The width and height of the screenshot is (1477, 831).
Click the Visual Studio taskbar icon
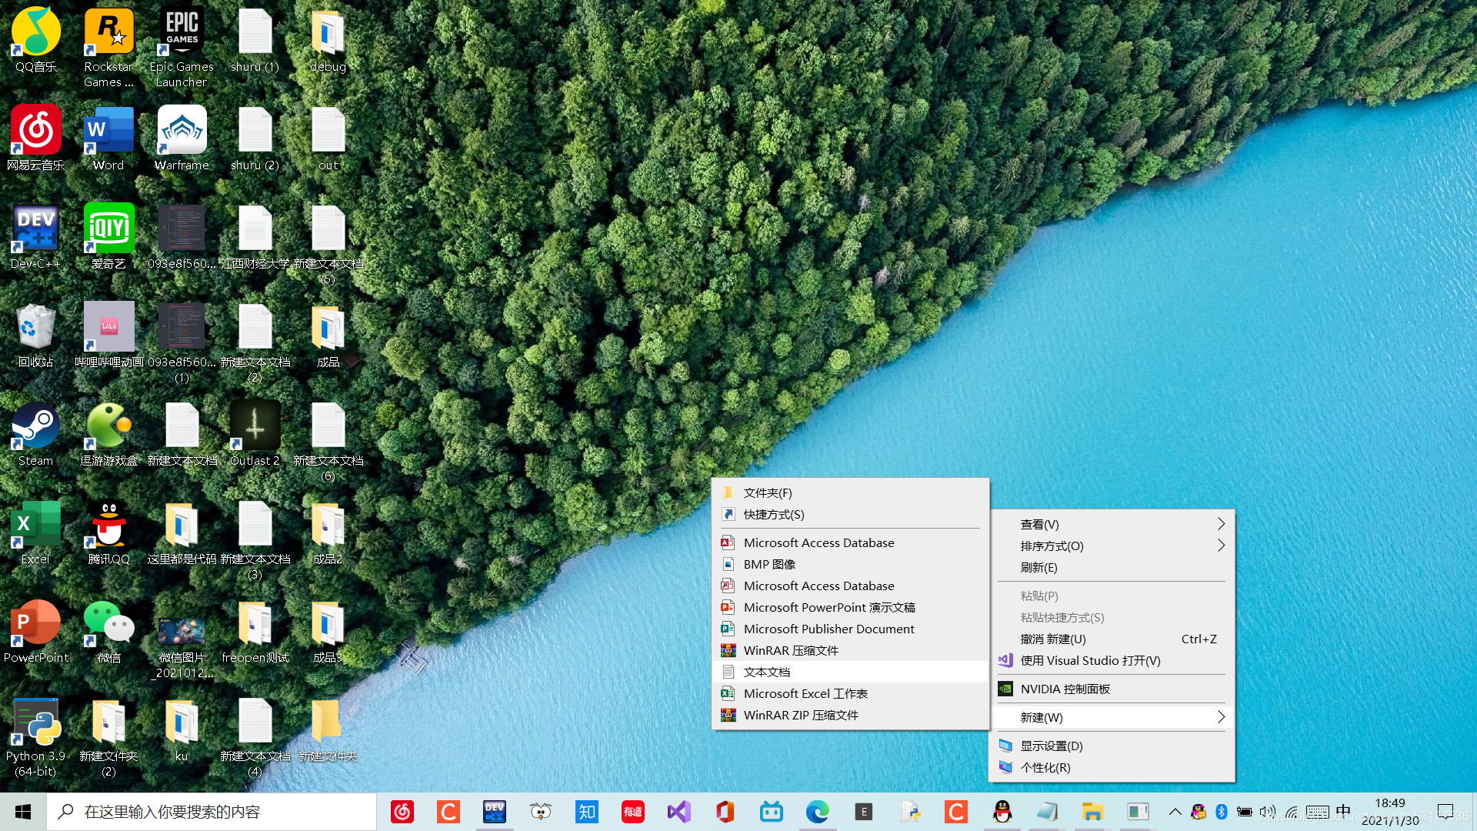678,811
